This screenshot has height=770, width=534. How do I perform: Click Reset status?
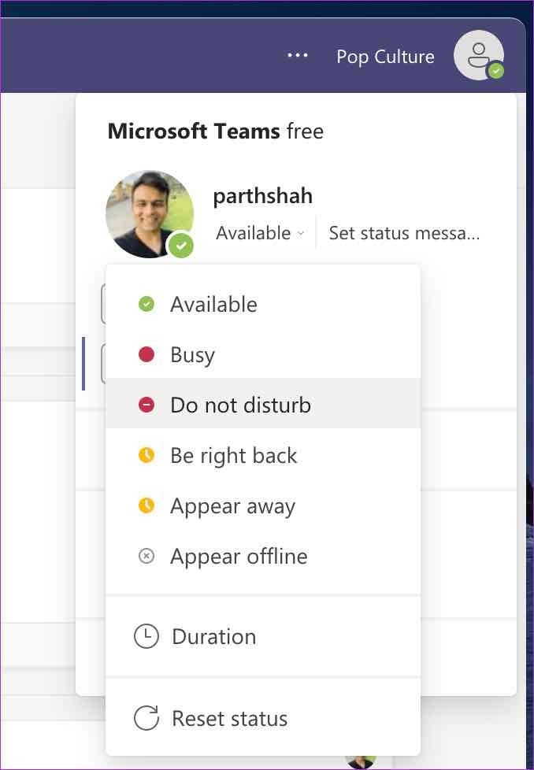click(x=263, y=718)
